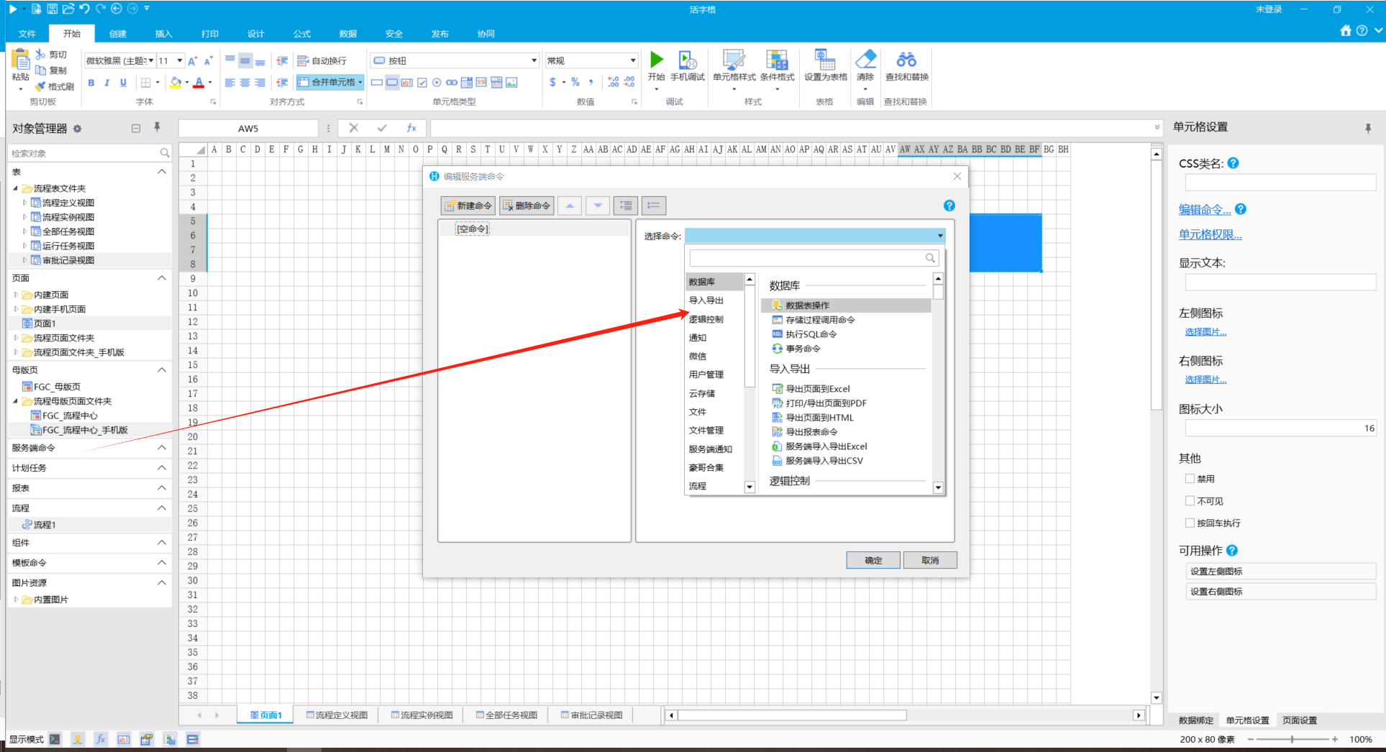Click the Conditional Format icon
The height and width of the screenshot is (752, 1386).
point(777,60)
